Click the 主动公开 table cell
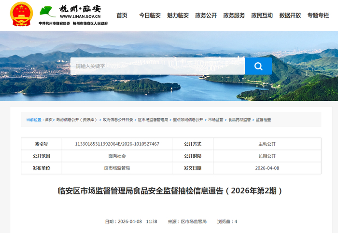Screen dimensions: 338x233 [267, 144]
